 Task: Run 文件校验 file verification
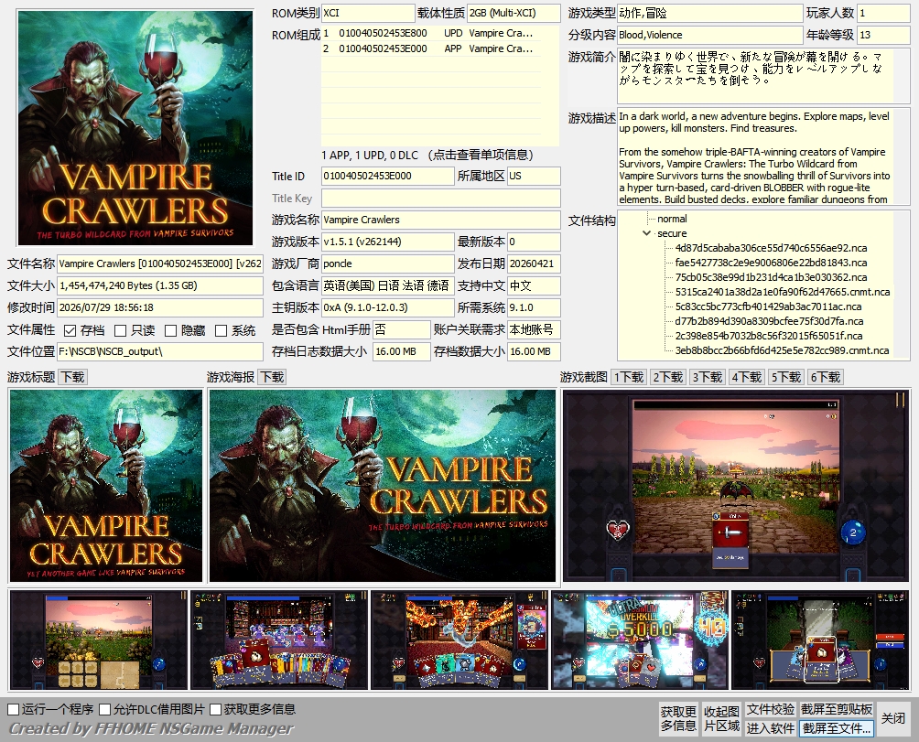click(x=770, y=709)
